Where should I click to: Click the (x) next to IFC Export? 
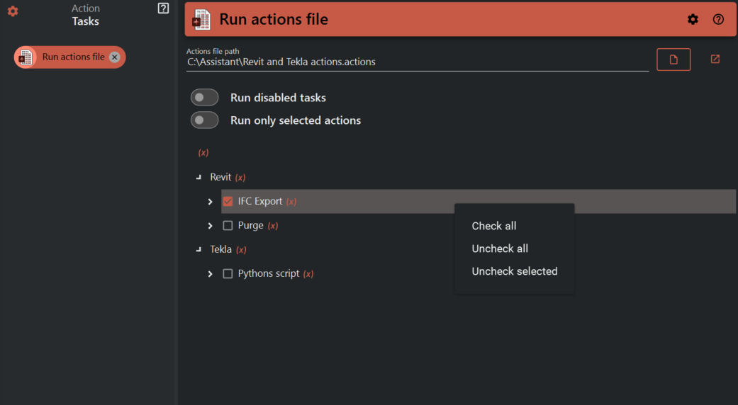pyautogui.click(x=291, y=202)
